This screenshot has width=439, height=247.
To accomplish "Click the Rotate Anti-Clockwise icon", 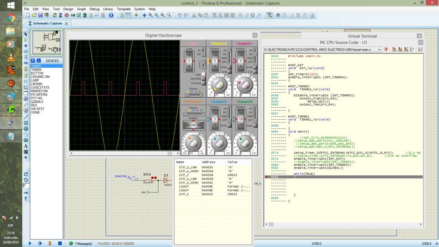I will [26, 180].
